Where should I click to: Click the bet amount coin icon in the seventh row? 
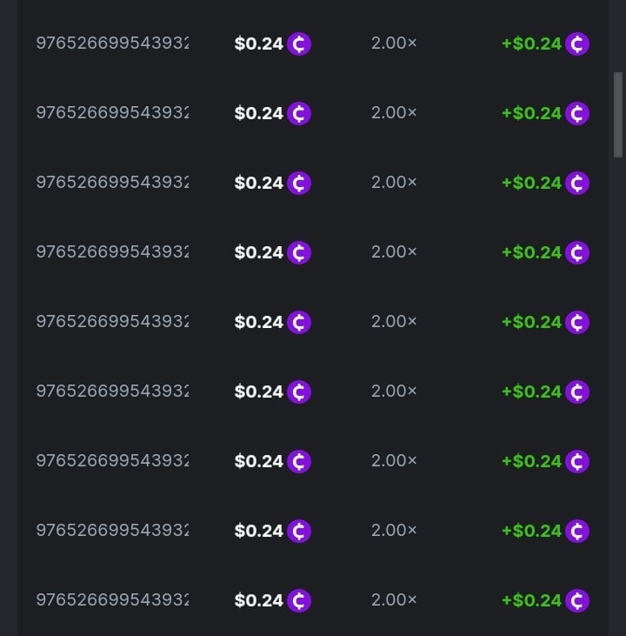click(x=299, y=461)
